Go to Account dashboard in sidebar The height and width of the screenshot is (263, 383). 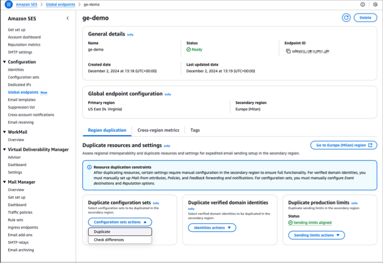(x=24, y=37)
